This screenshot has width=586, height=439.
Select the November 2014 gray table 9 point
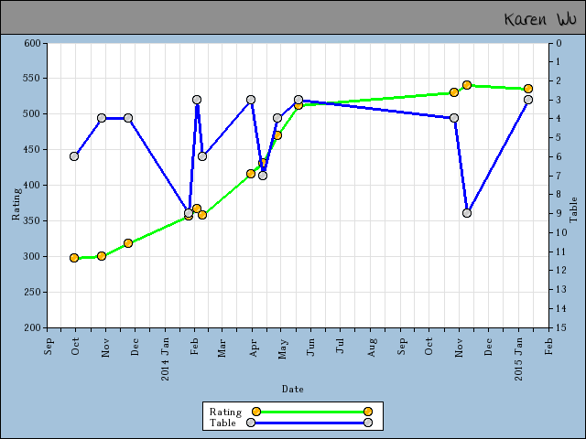click(x=467, y=213)
